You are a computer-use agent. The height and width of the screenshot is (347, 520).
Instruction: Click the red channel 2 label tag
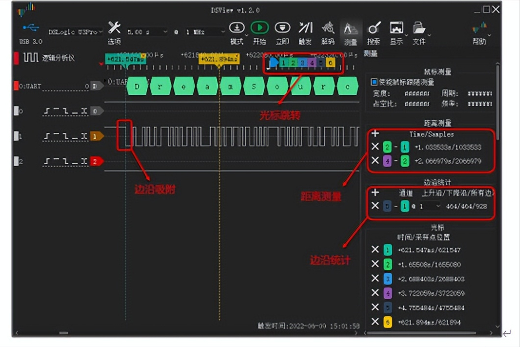tap(97, 161)
